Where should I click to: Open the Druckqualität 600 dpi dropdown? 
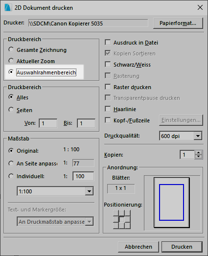[181, 136]
